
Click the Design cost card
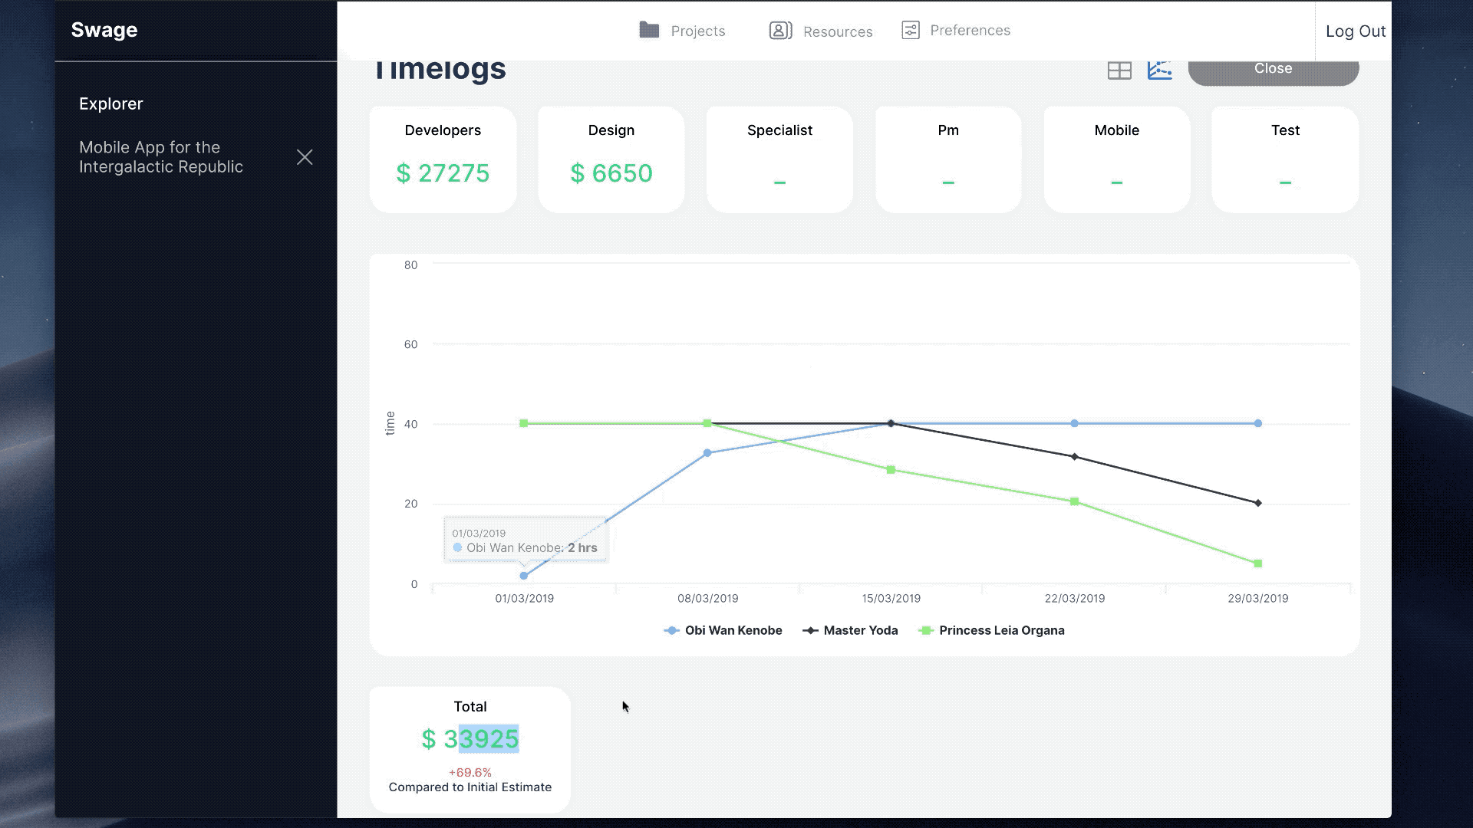point(611,159)
